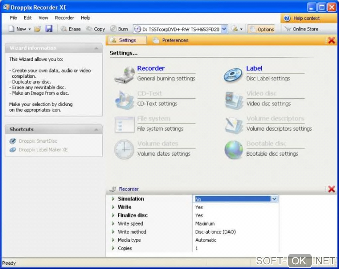Click the Copies value '1'

(196, 248)
